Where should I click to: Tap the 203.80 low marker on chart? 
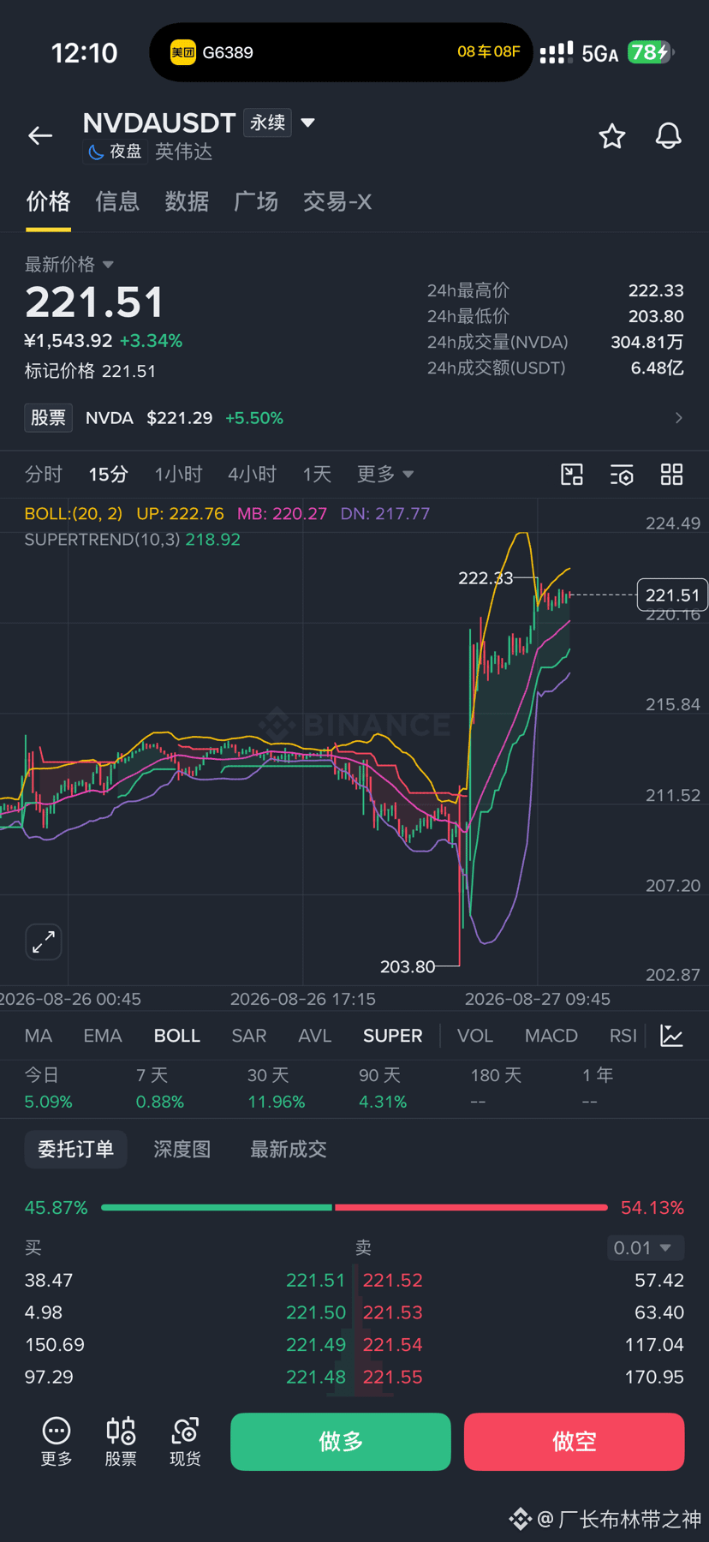[x=408, y=966]
